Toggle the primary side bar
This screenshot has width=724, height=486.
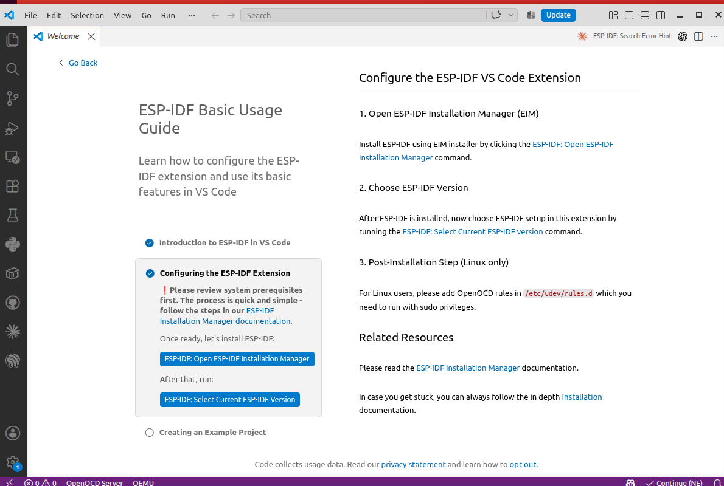tap(629, 15)
